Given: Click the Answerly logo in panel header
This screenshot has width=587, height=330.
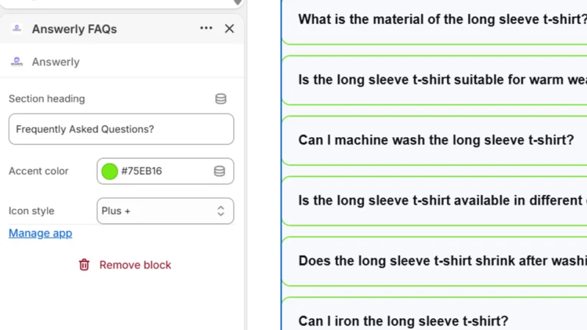Looking at the screenshot, I should click(x=17, y=29).
